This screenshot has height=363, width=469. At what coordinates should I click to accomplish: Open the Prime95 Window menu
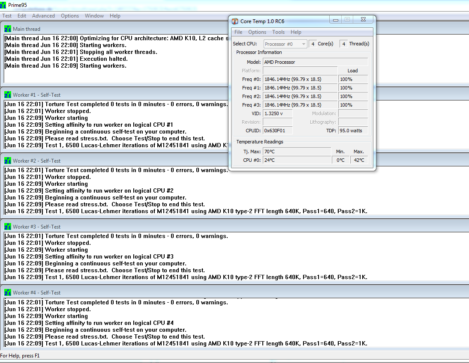pos(94,16)
